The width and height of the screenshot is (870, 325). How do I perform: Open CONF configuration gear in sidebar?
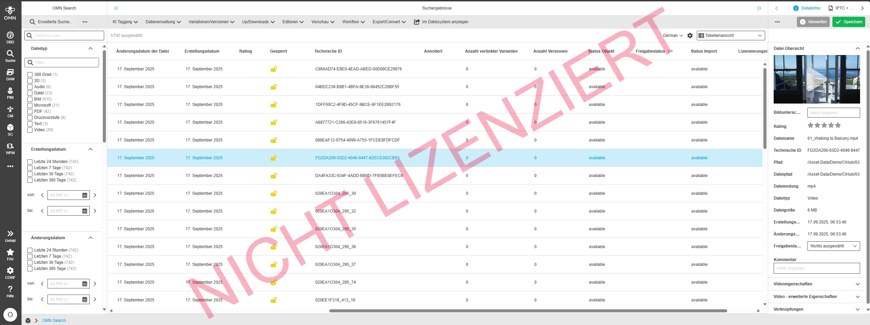10,273
